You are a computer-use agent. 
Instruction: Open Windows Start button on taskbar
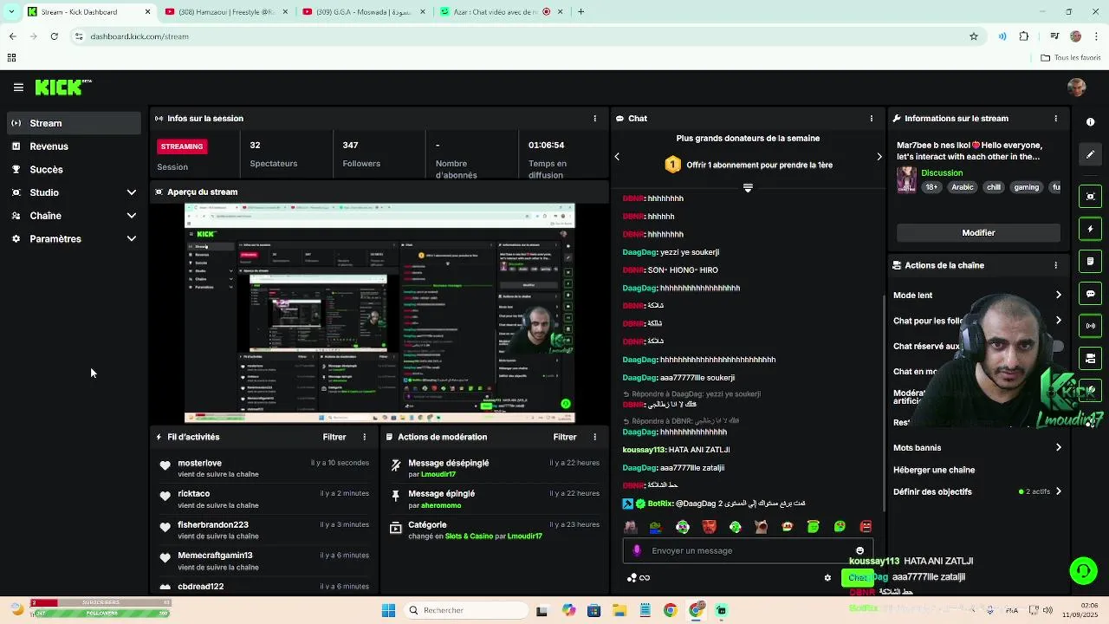point(388,611)
